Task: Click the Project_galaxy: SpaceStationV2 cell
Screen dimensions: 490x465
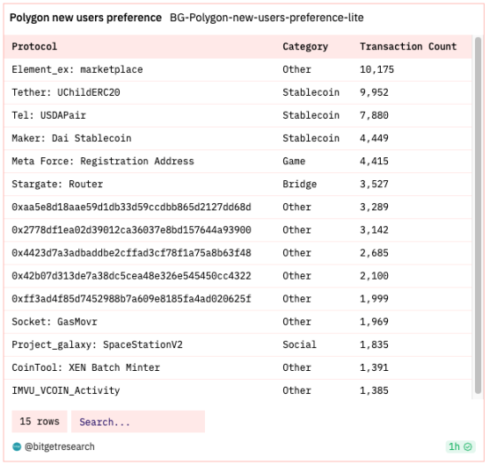Action: [x=97, y=345]
